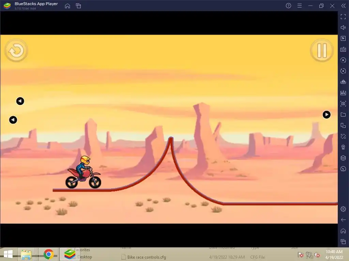The image size is (349, 261).
Task: Click the memory trim icon in sidebar
Action: 343,82
